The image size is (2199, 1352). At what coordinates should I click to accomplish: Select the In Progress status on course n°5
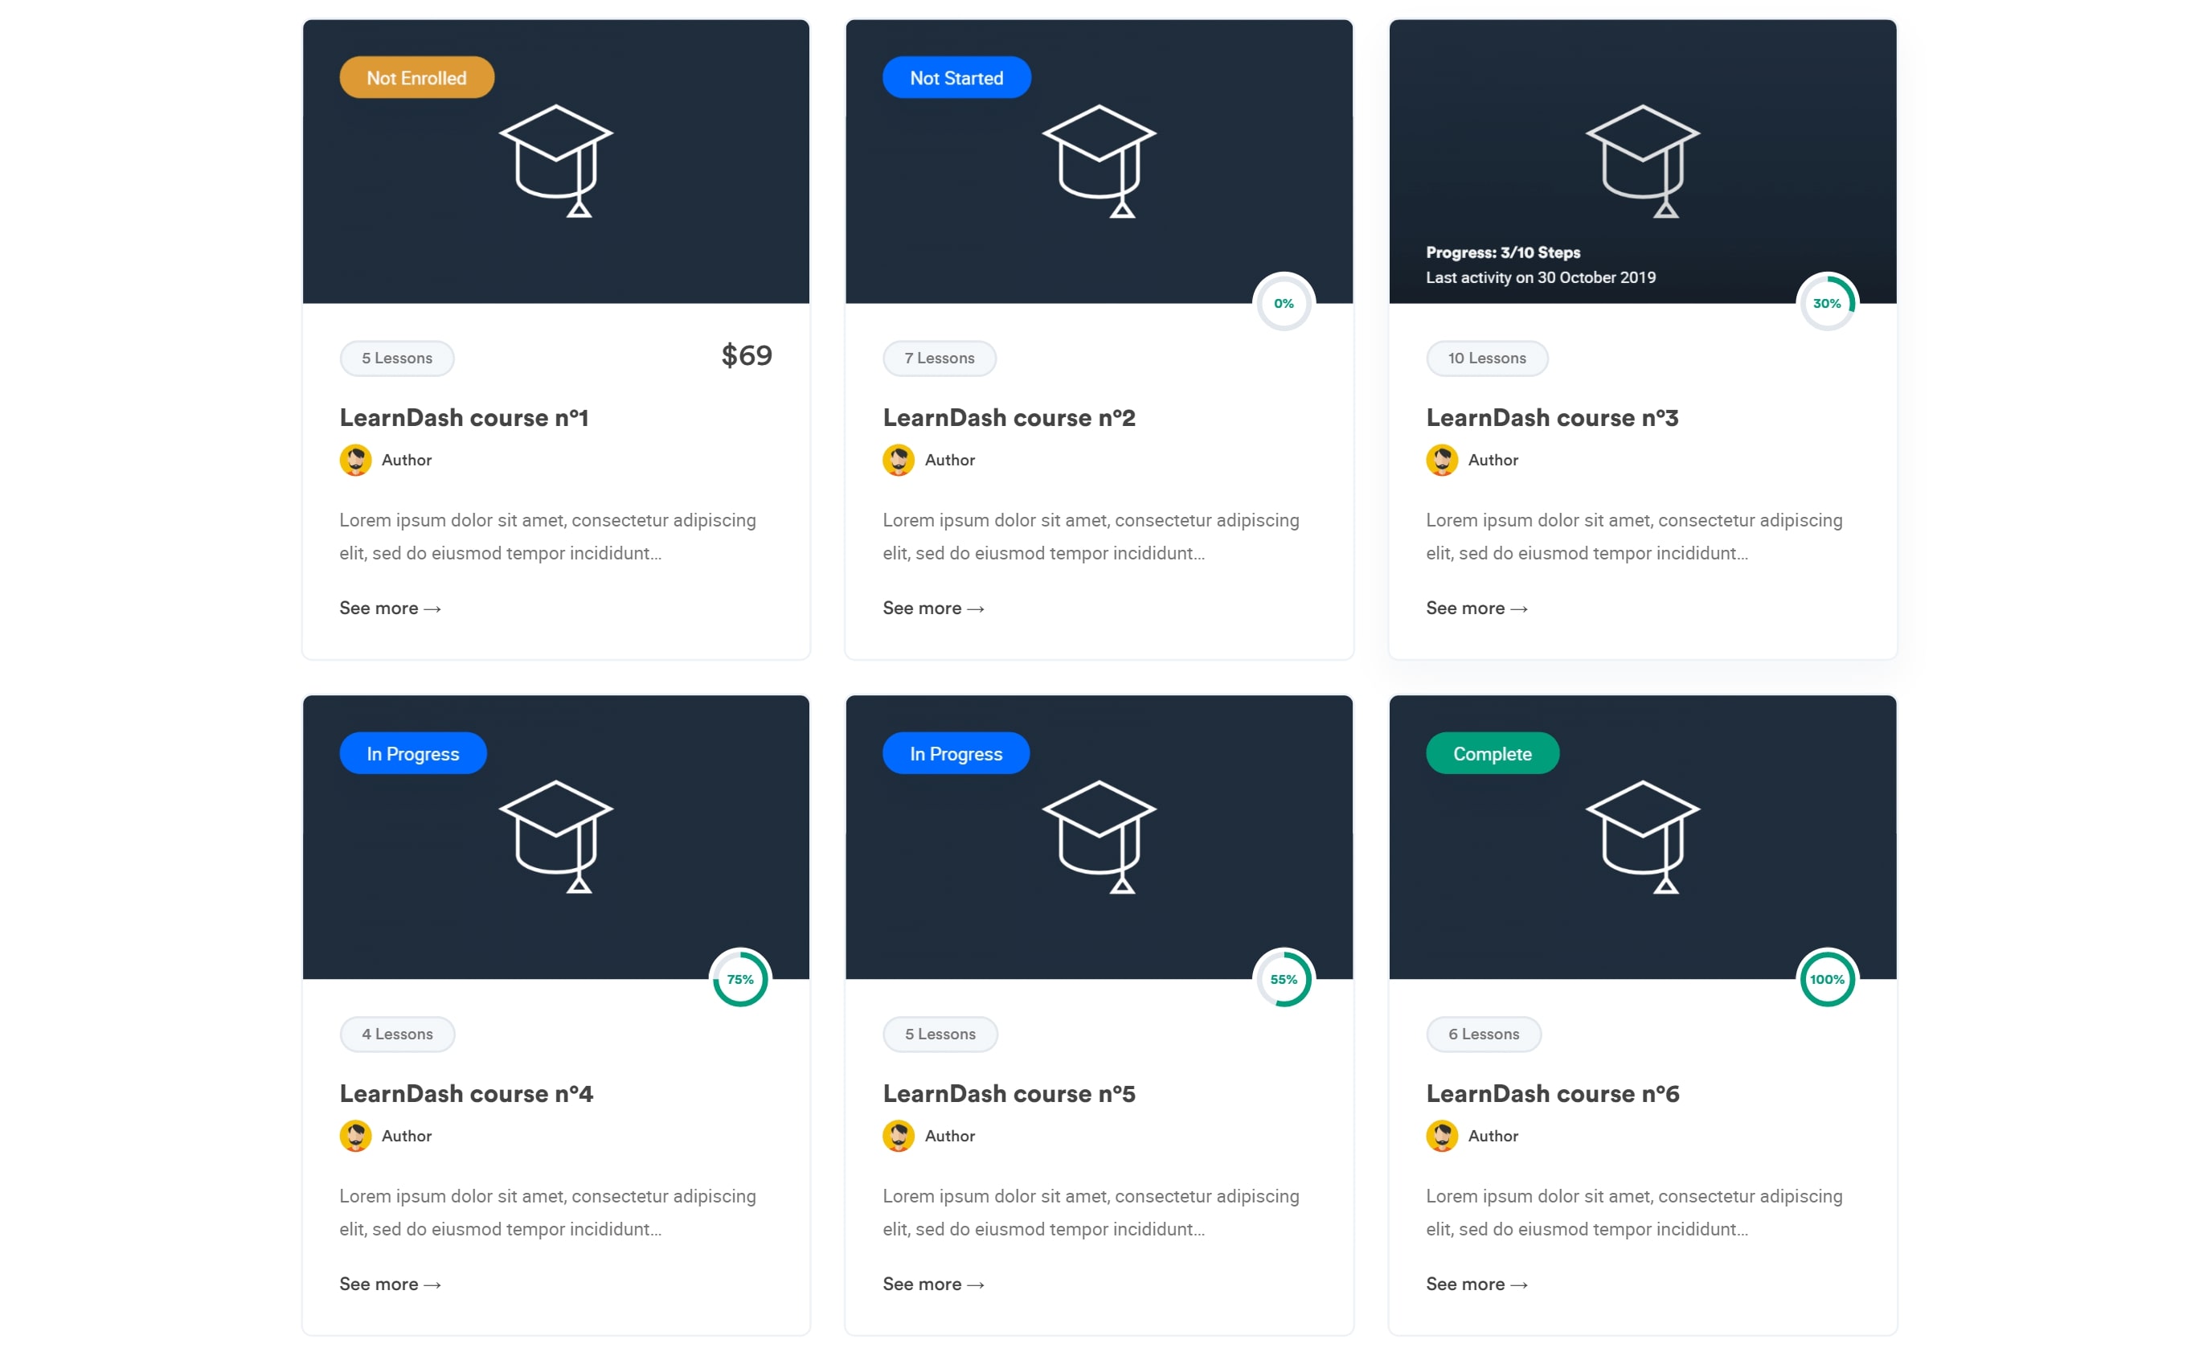tap(956, 754)
